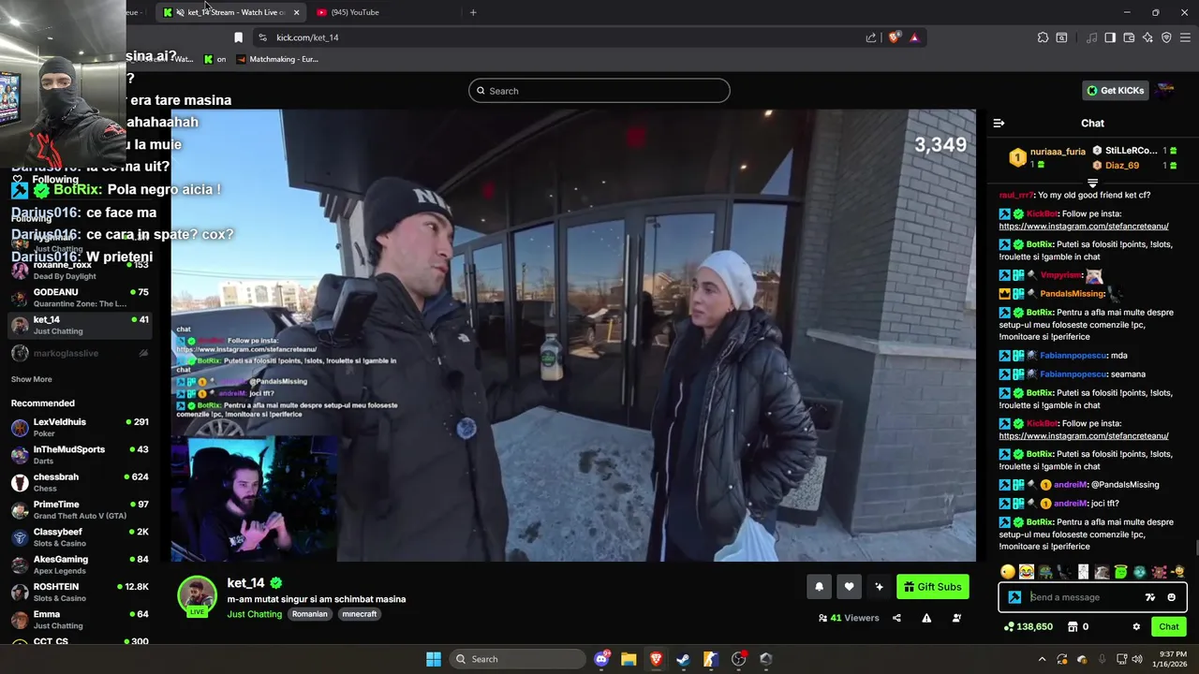Click Brave Shields lion icon in address bar
This screenshot has width=1199, height=674.
click(895, 37)
